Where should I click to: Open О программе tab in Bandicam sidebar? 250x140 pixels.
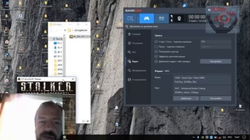pyautogui.click(x=137, y=80)
